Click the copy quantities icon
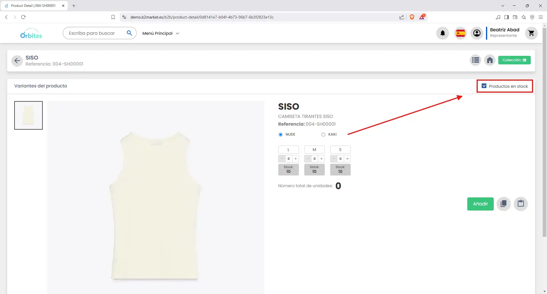Screen dimensions: 547x294 click(x=503, y=204)
